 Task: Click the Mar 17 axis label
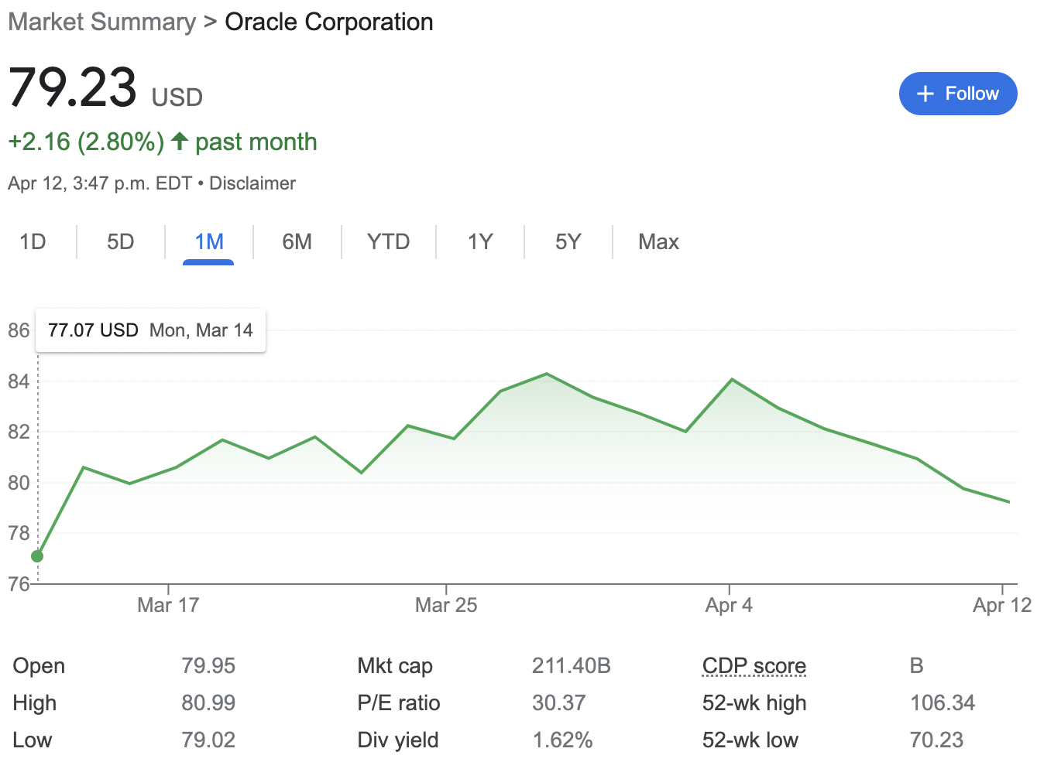(168, 605)
